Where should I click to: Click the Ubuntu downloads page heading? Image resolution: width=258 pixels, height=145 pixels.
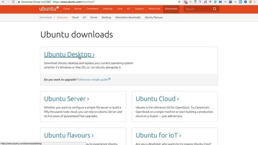click(x=77, y=35)
